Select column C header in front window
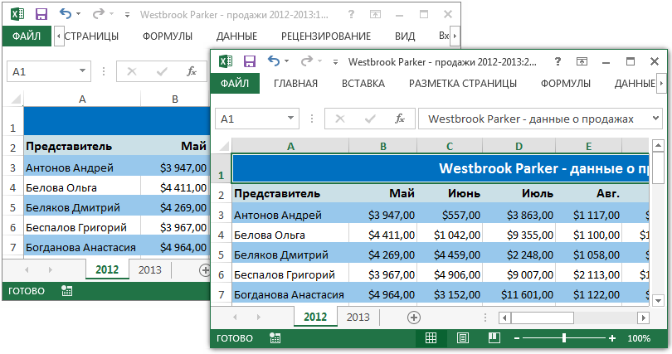The width and height of the screenshot is (672, 354). click(x=450, y=147)
